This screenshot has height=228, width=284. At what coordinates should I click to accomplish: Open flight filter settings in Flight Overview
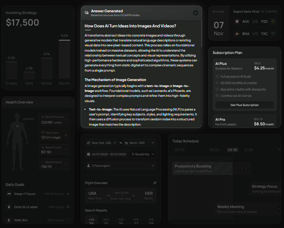coord(155,183)
